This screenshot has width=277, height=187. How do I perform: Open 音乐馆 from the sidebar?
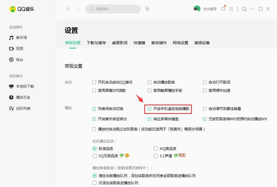point(21,38)
